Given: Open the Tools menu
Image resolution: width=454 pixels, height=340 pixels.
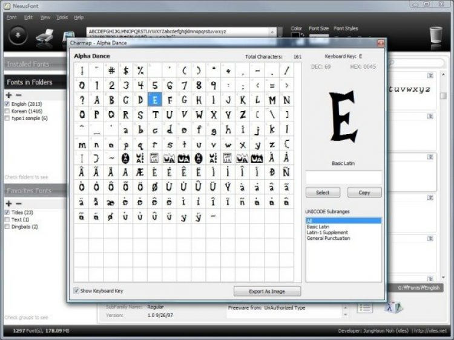Looking at the screenshot, I should tap(62, 18).
